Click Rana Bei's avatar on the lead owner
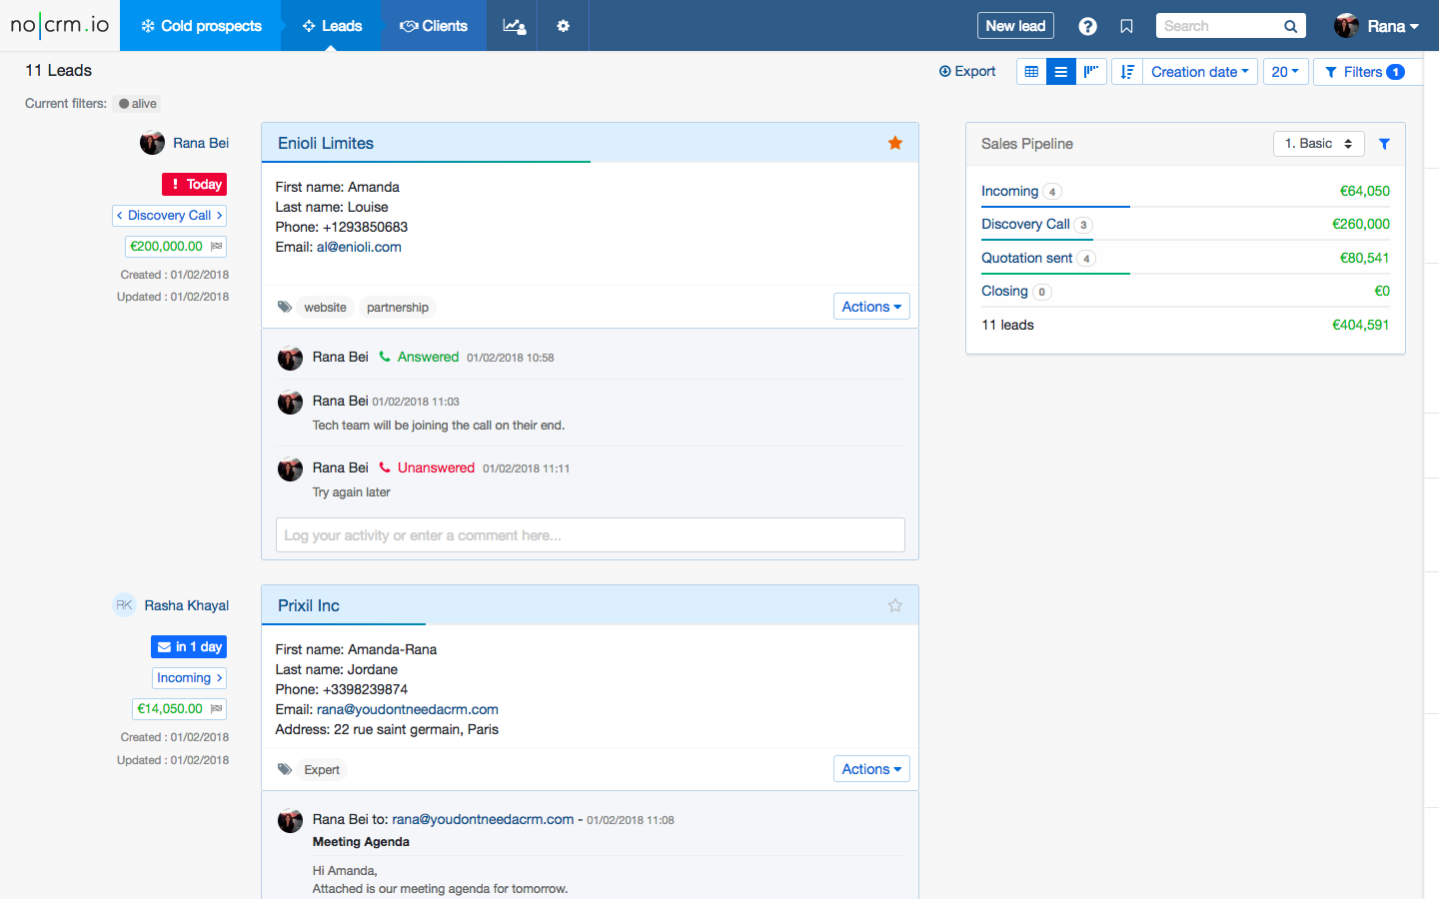Image resolution: width=1439 pixels, height=899 pixels. [152, 143]
